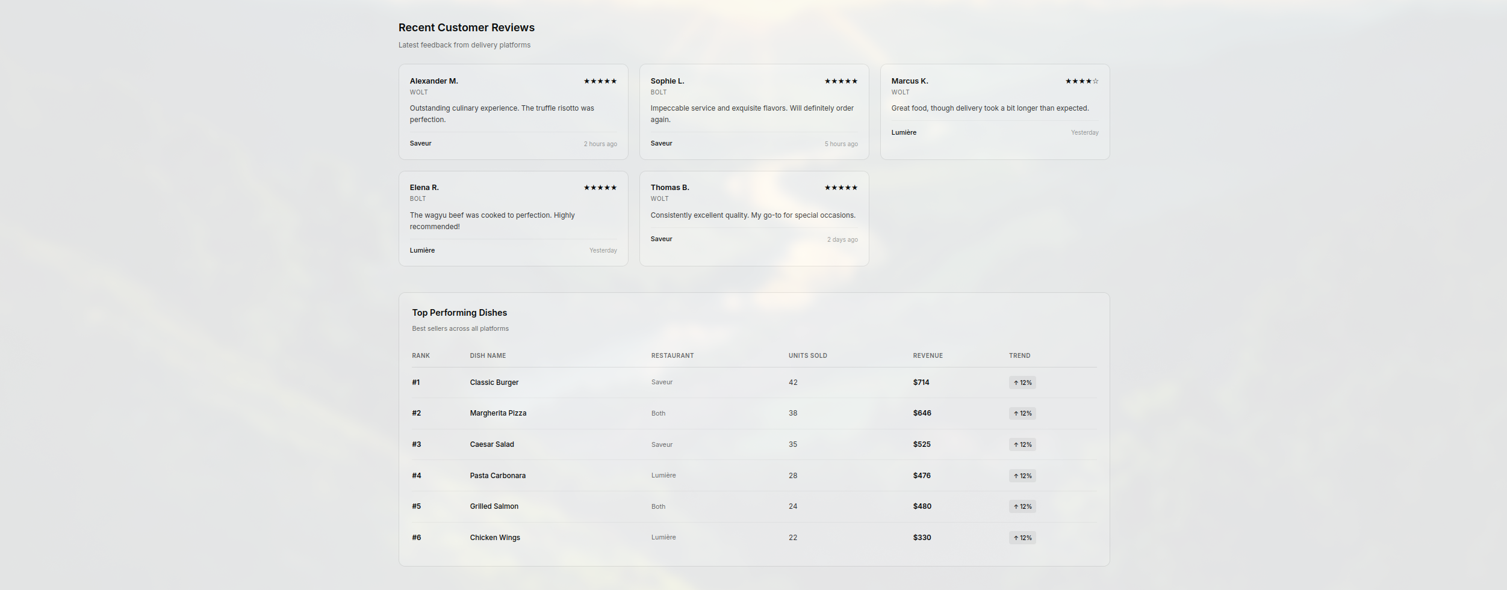Image resolution: width=1507 pixels, height=590 pixels.
Task: Click the trend badge for Caesar Salad
Action: coord(1022,444)
